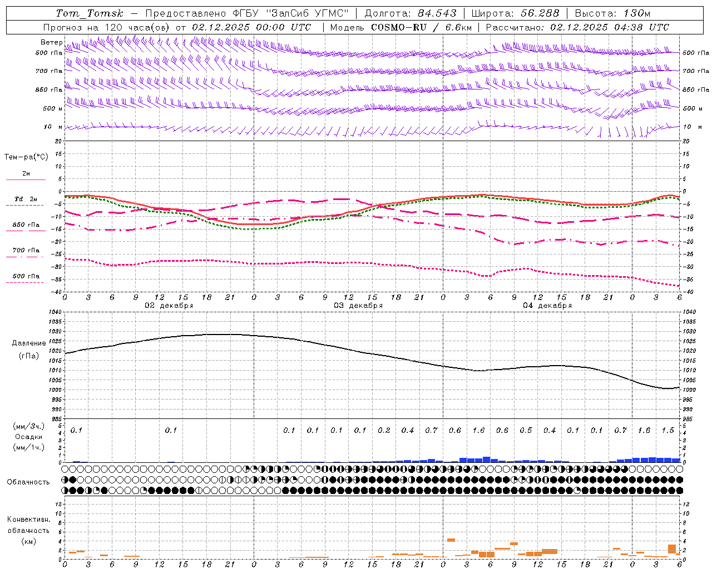712x569 pixels.
Task: Click the computed time 04:38 UTC
Action: (641, 27)
